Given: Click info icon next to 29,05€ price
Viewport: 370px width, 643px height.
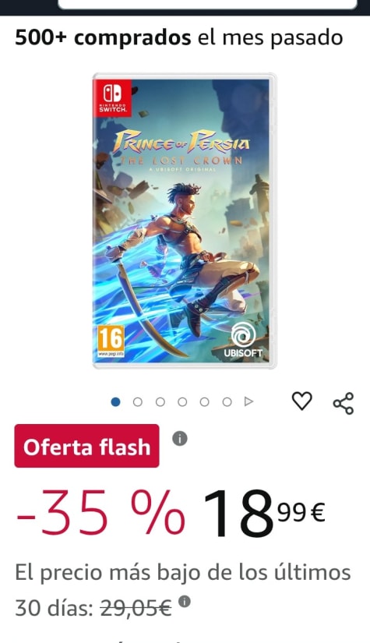Looking at the screenshot, I should click(x=185, y=602).
